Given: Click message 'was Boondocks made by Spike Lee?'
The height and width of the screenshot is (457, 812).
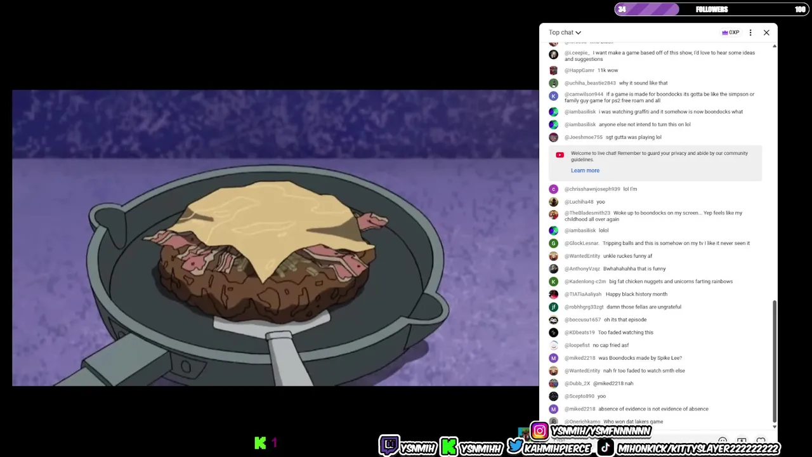Looking at the screenshot, I should (640, 358).
